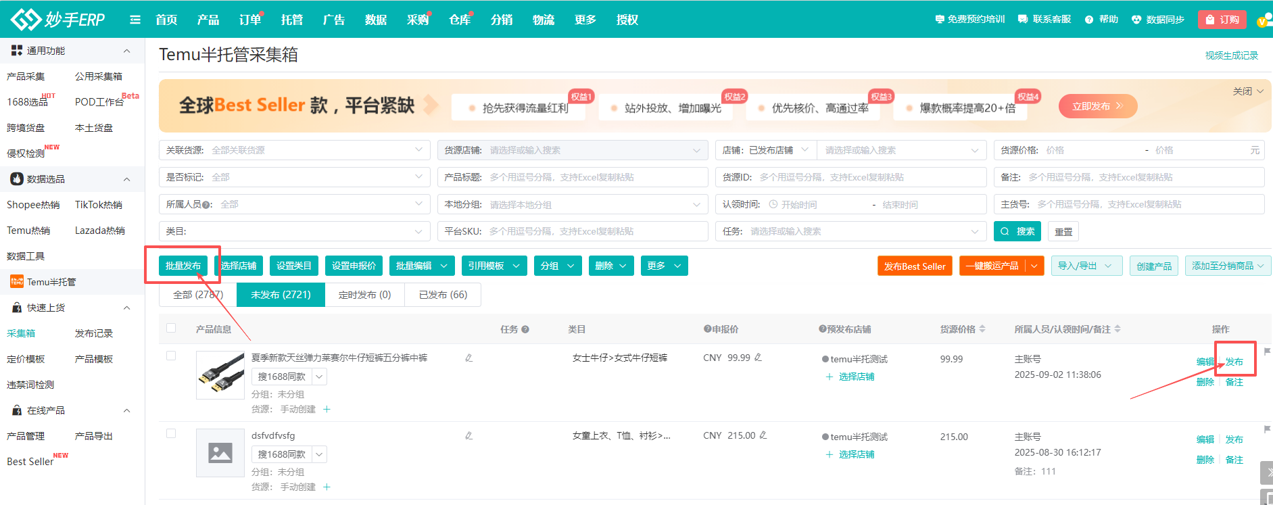Click flag icon on first product row
This screenshot has width=1273, height=505.
1267,352
